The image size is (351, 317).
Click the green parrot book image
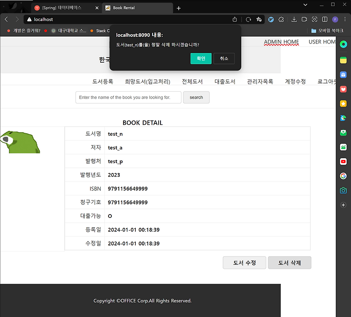(x=20, y=142)
